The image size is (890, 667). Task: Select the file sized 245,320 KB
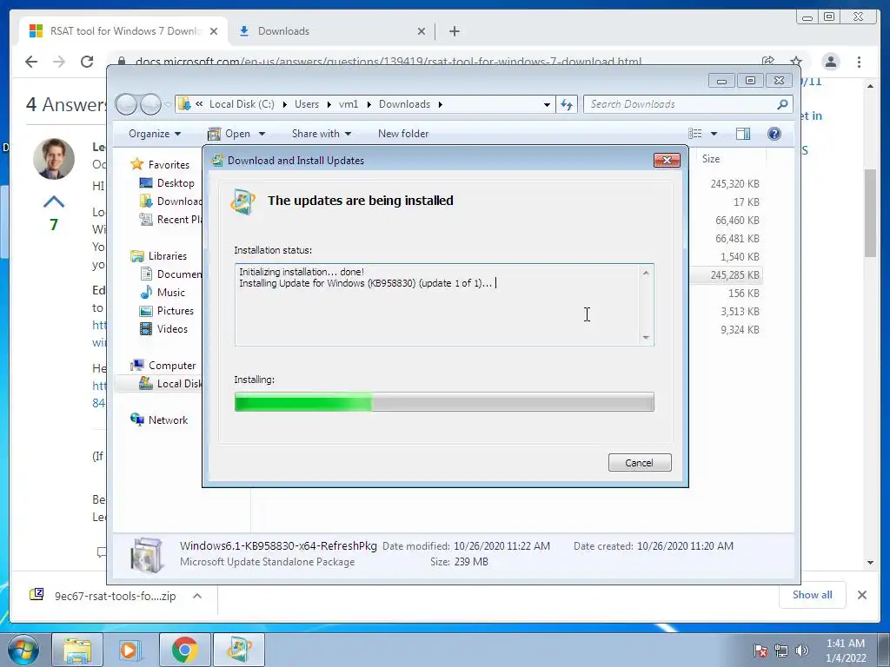[x=734, y=184]
